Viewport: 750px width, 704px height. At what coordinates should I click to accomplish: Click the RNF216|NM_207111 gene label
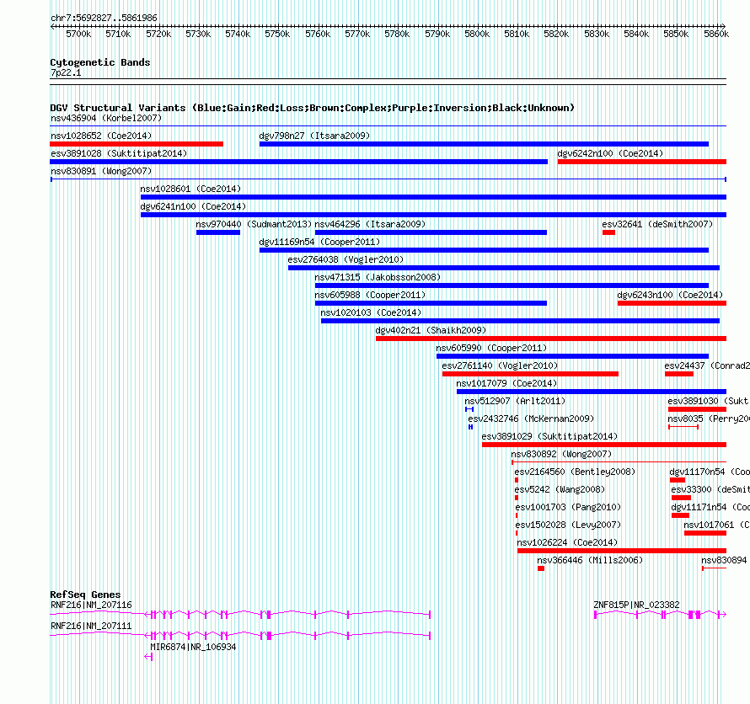(x=91, y=626)
